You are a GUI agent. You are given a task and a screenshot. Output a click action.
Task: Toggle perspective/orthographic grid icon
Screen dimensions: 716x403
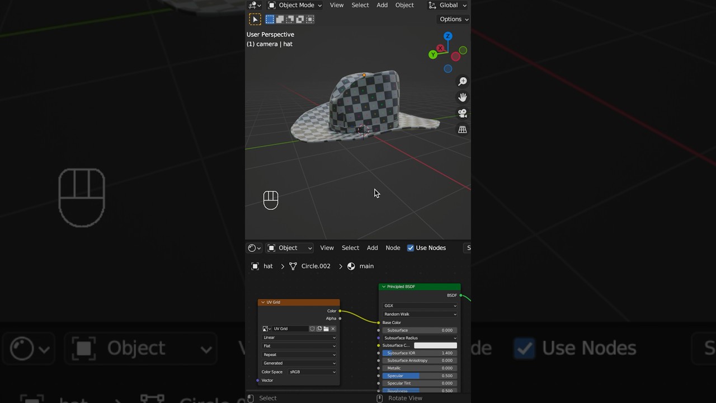coord(463,129)
